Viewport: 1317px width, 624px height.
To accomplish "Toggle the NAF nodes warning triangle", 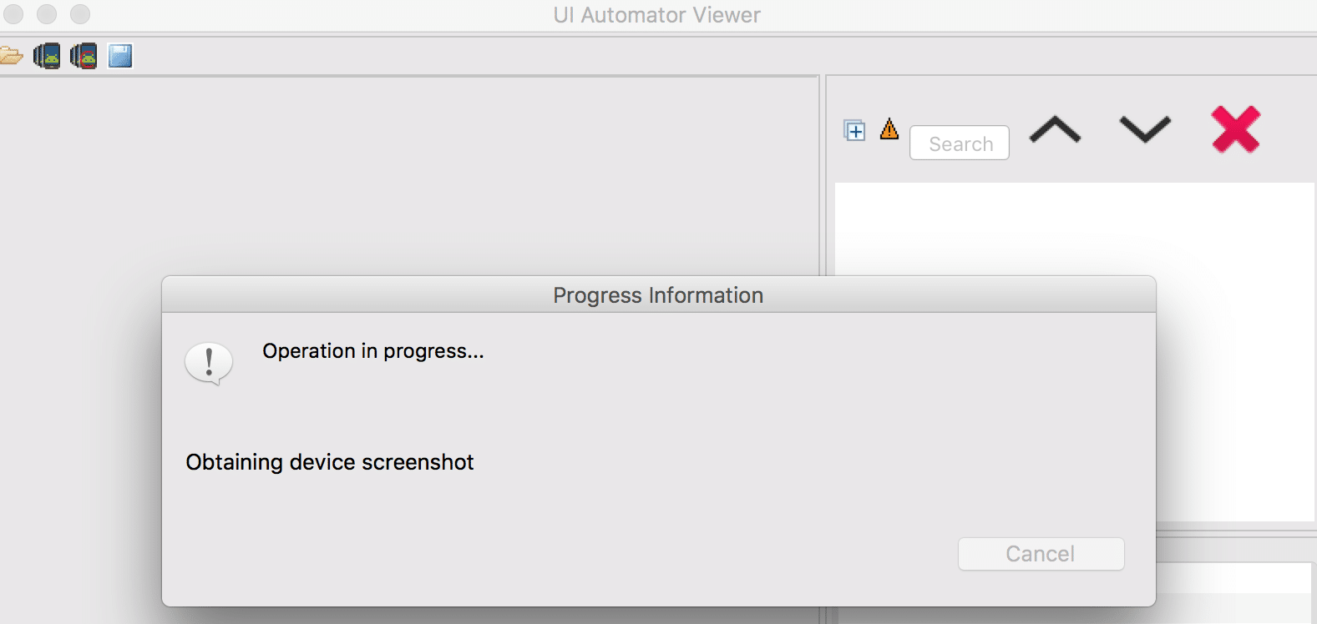I will [x=889, y=129].
